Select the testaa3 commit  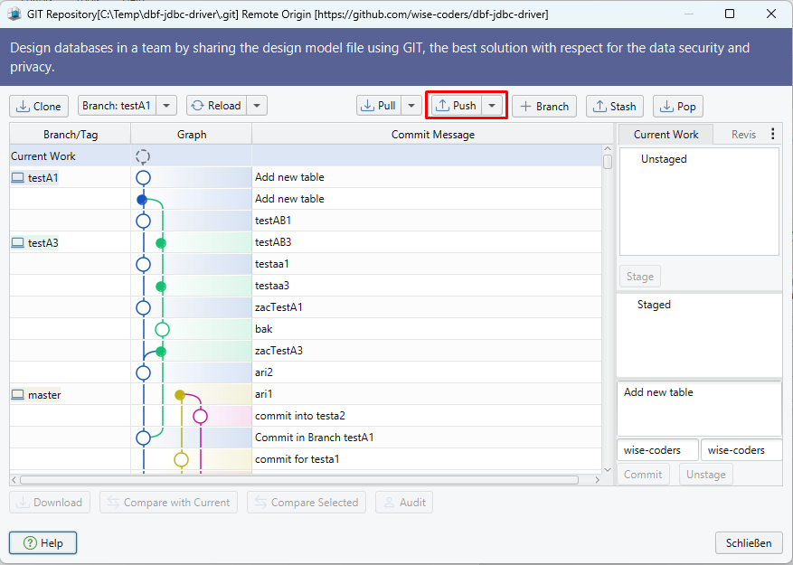point(272,286)
